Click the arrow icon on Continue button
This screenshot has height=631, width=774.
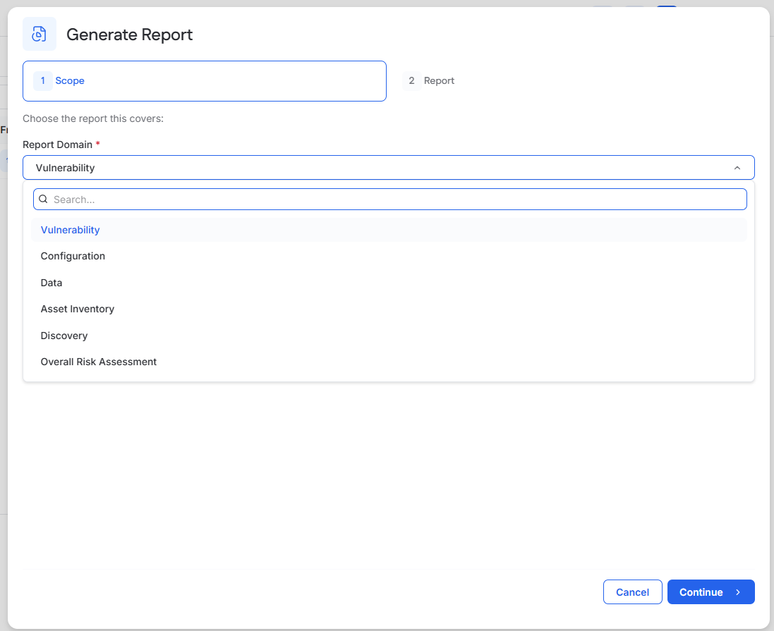tap(738, 592)
